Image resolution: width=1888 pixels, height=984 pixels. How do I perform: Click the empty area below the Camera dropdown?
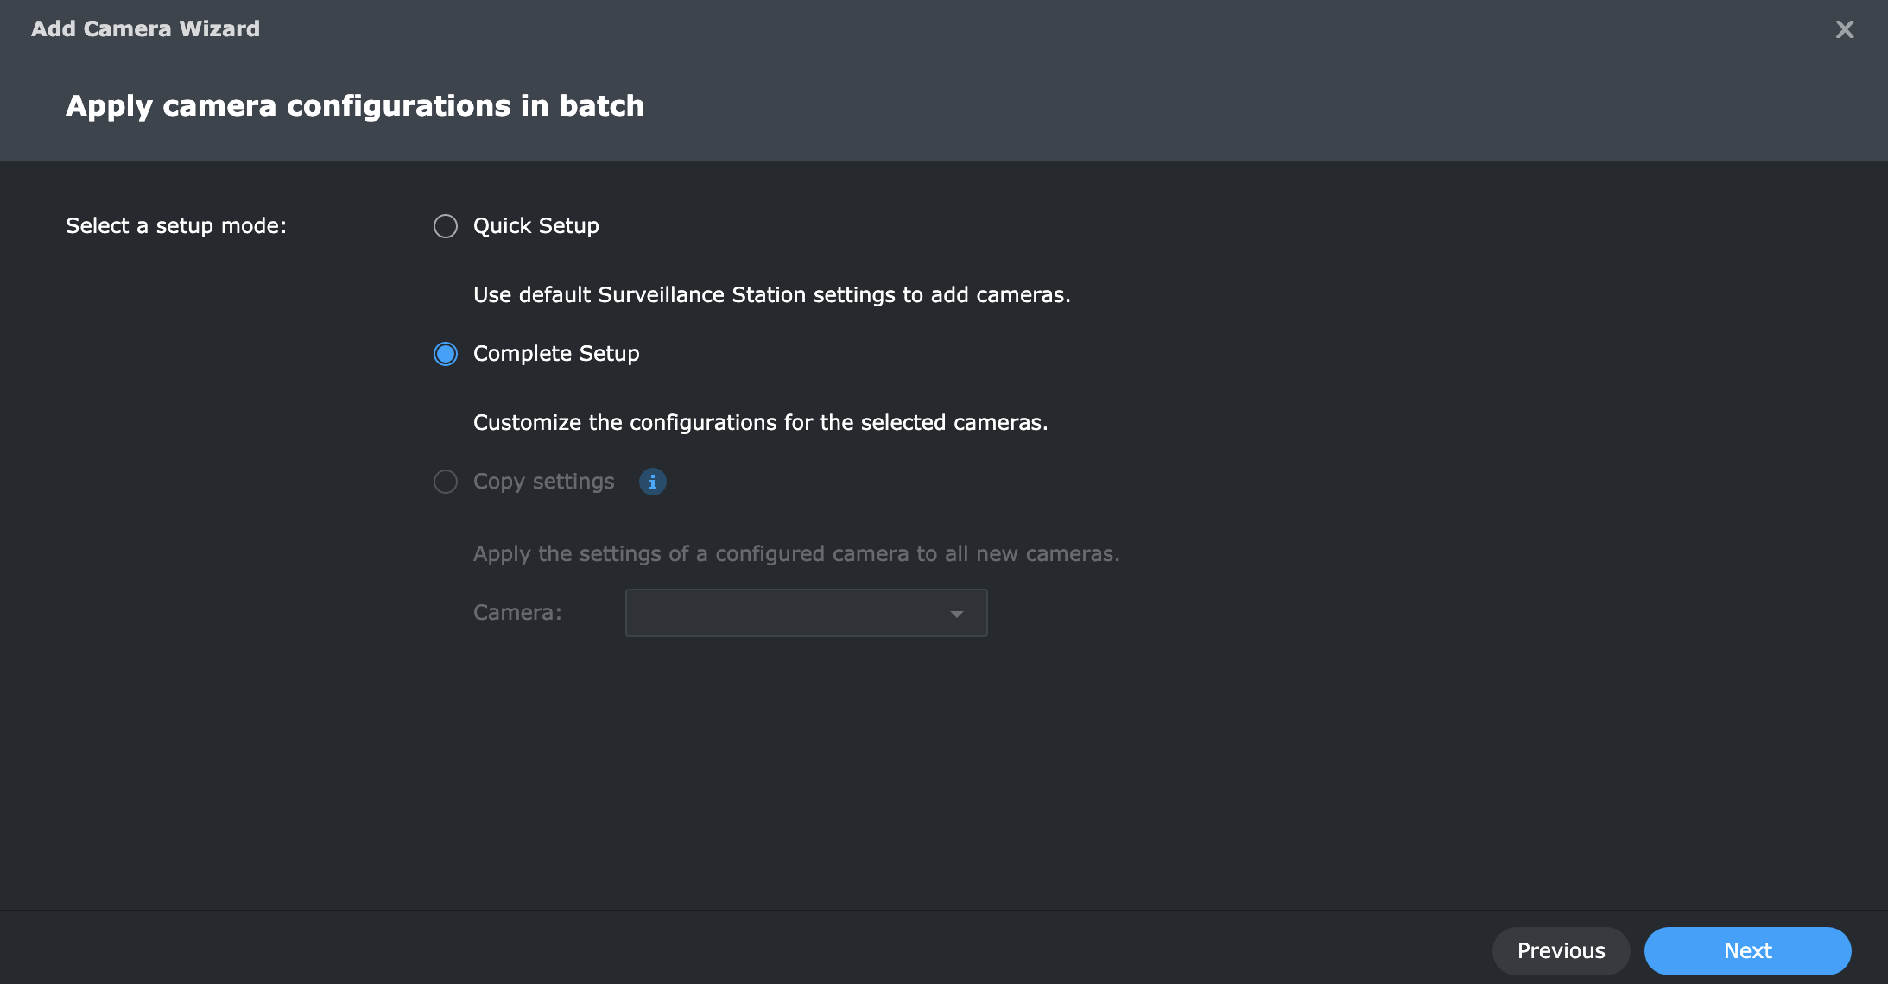(x=805, y=760)
